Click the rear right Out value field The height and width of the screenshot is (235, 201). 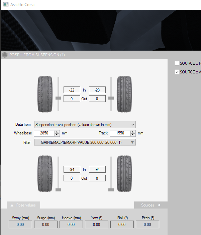pos(97,178)
